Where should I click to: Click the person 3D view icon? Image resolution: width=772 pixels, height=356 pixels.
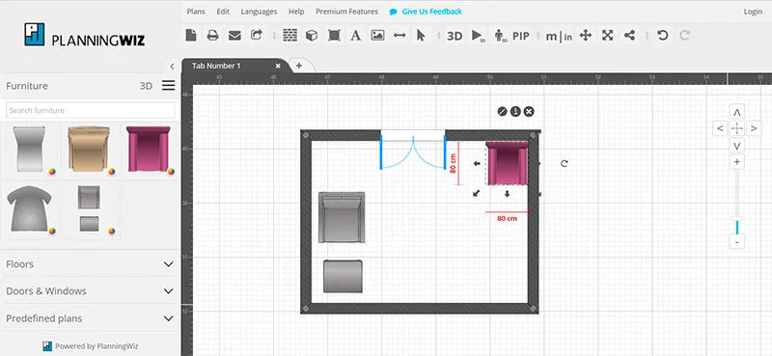tap(501, 36)
